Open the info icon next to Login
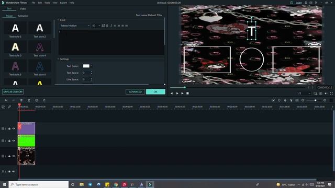The height and width of the screenshot is (188, 335). point(292,3)
